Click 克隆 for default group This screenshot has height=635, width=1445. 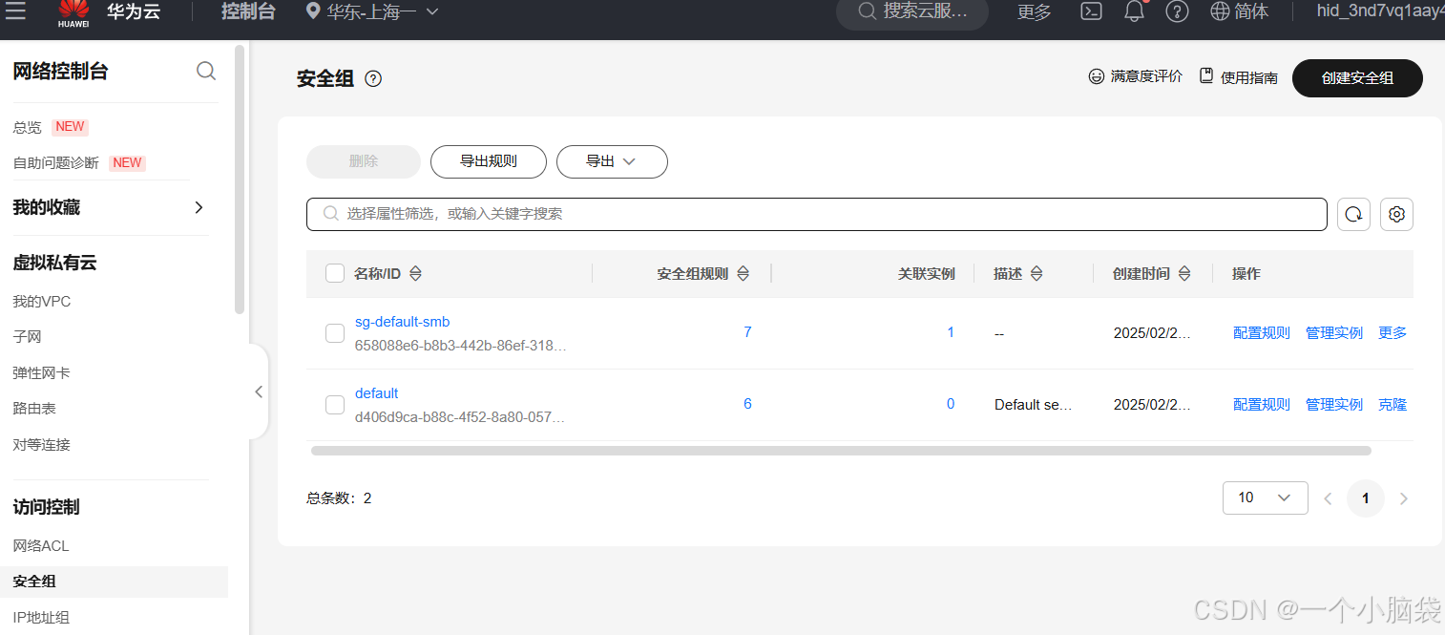point(1393,405)
